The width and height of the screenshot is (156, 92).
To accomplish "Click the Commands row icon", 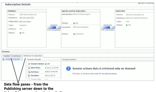I will [29, 79].
